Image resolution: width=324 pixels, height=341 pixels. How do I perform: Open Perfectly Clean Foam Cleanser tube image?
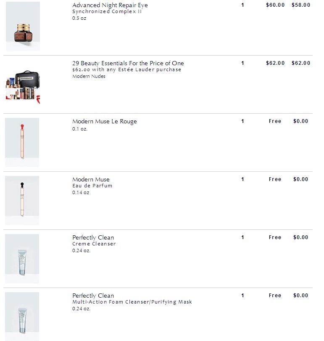coord(22,317)
